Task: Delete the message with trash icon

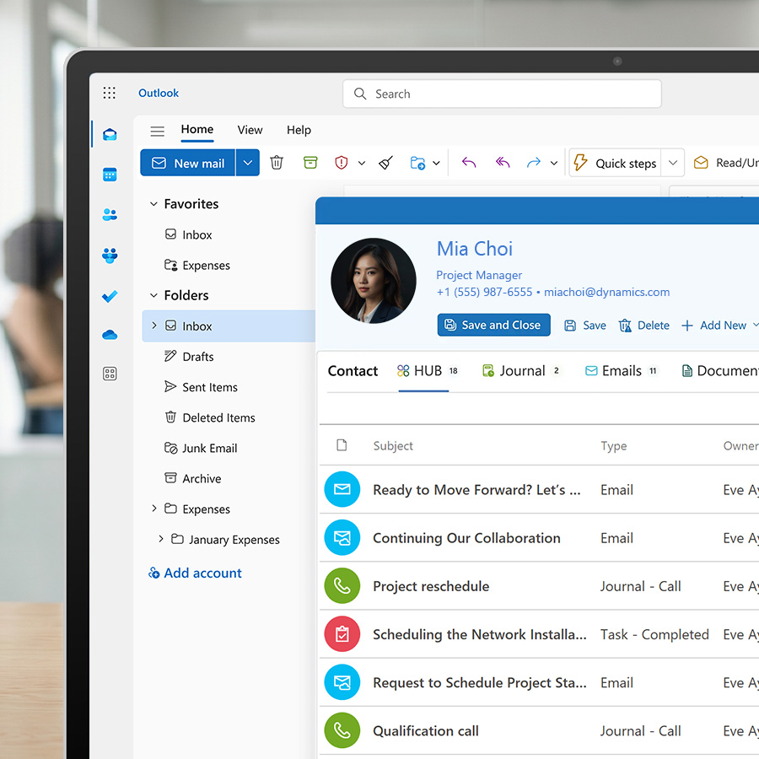Action: pos(277,163)
